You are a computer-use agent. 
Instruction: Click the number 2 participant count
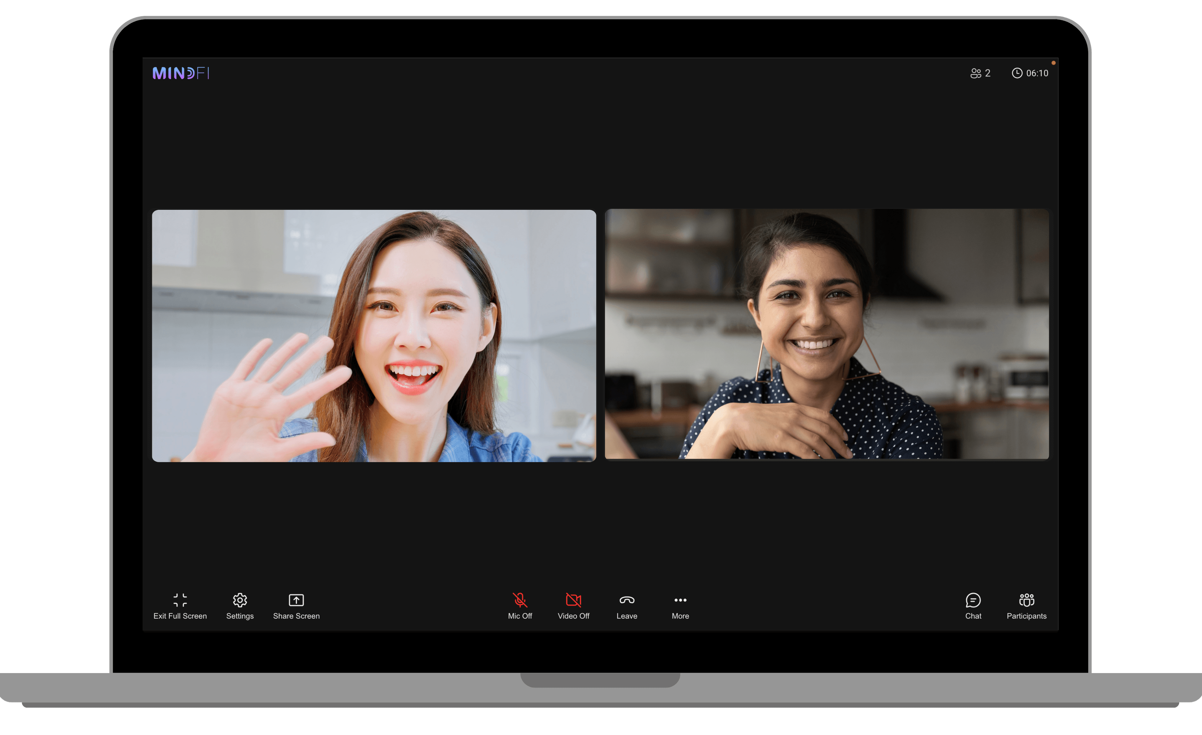point(988,73)
